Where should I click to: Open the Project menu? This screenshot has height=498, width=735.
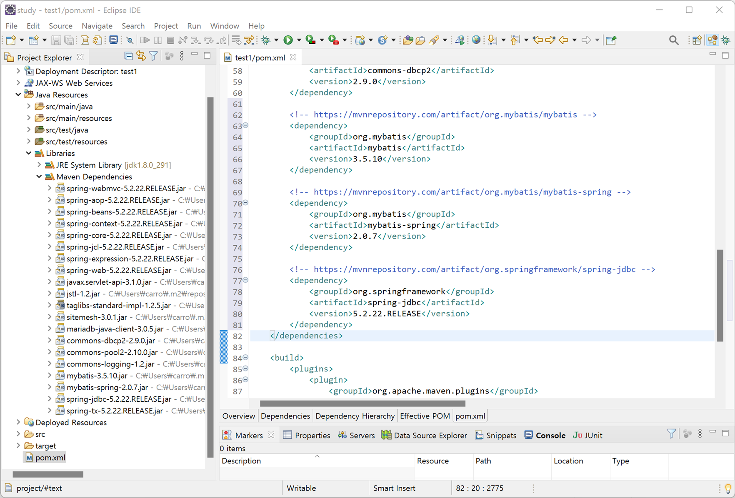(166, 26)
